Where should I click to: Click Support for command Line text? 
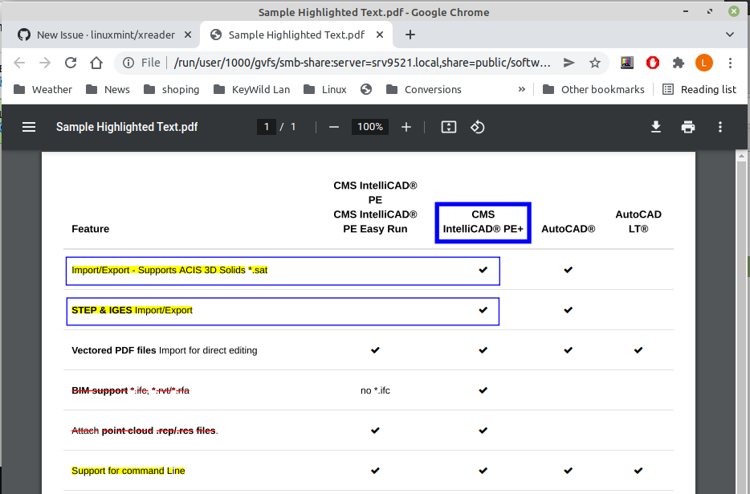[128, 471]
